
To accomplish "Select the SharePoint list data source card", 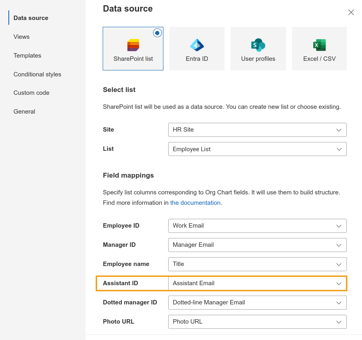I will coord(133,48).
